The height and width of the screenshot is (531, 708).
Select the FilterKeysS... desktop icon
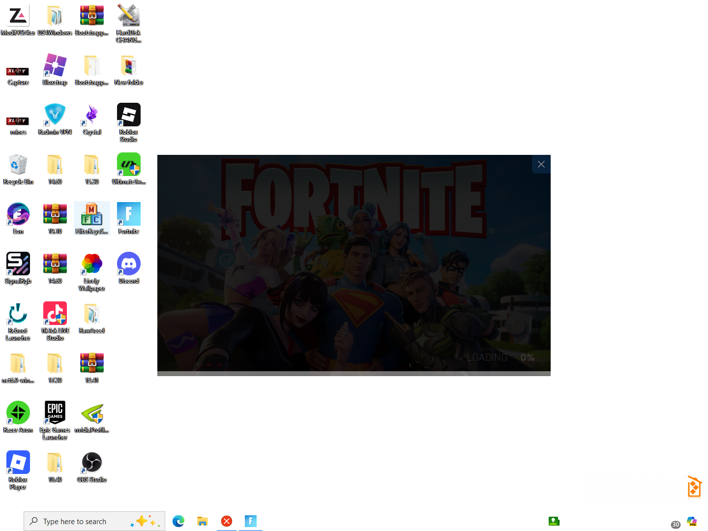coord(92,219)
